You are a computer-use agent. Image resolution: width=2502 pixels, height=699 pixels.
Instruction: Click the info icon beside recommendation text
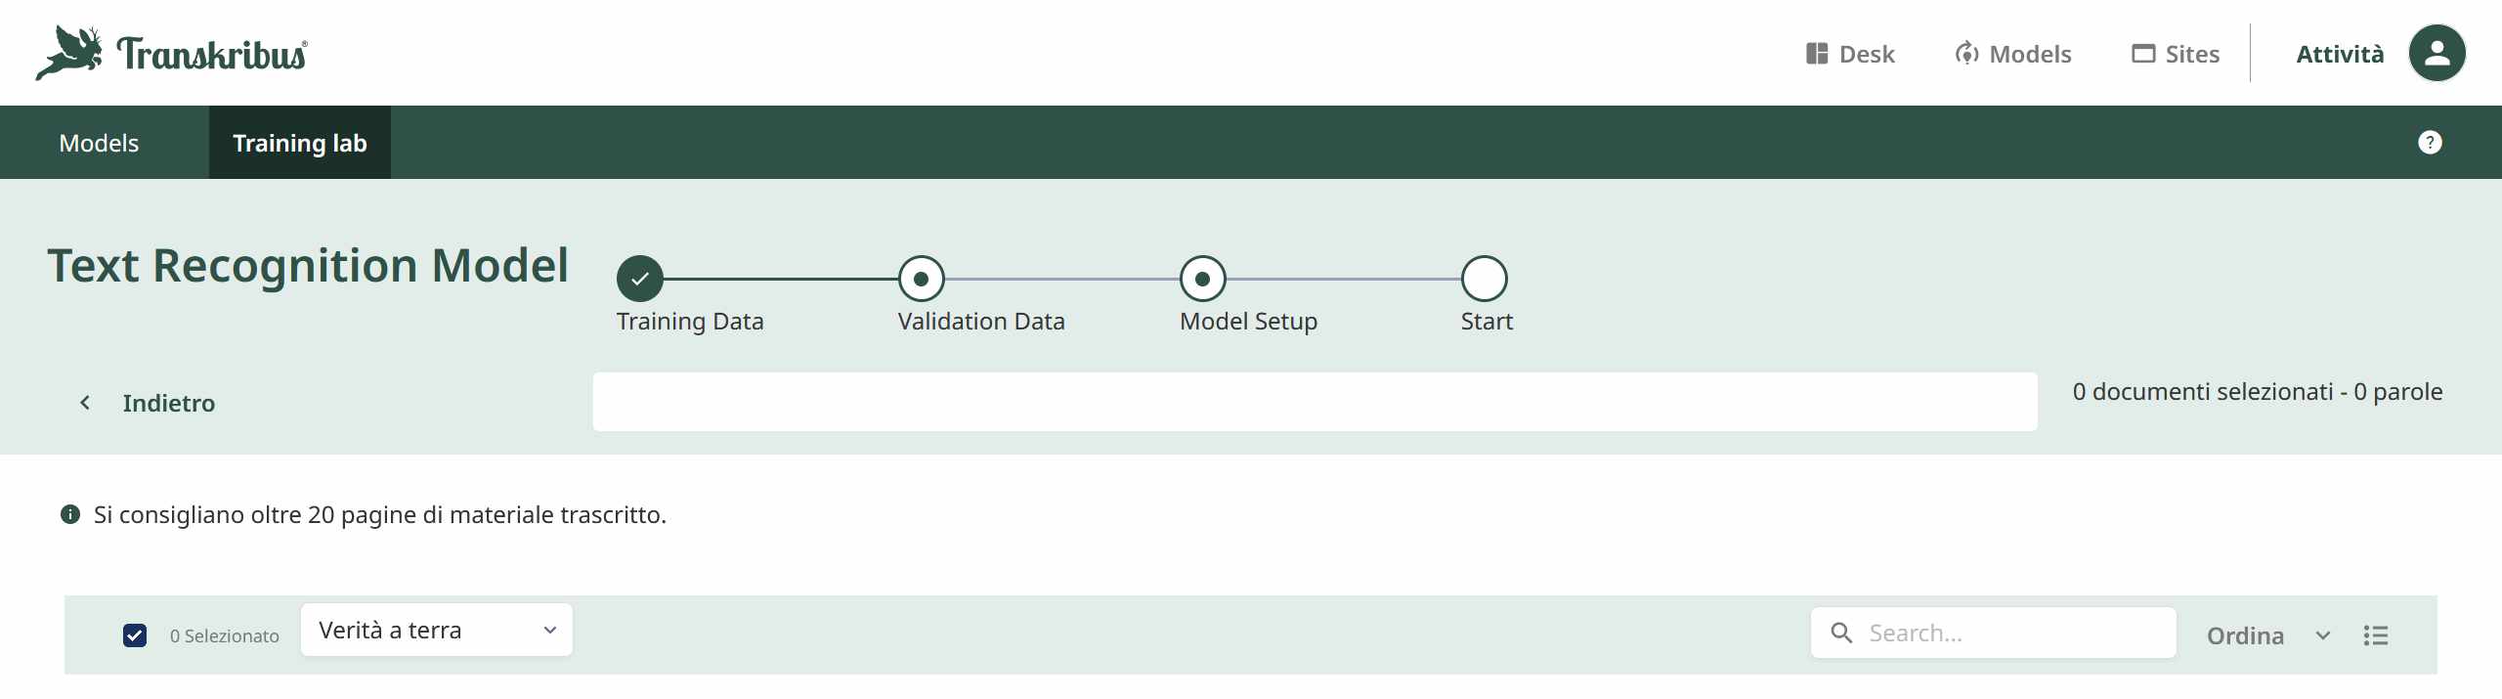[x=70, y=514]
